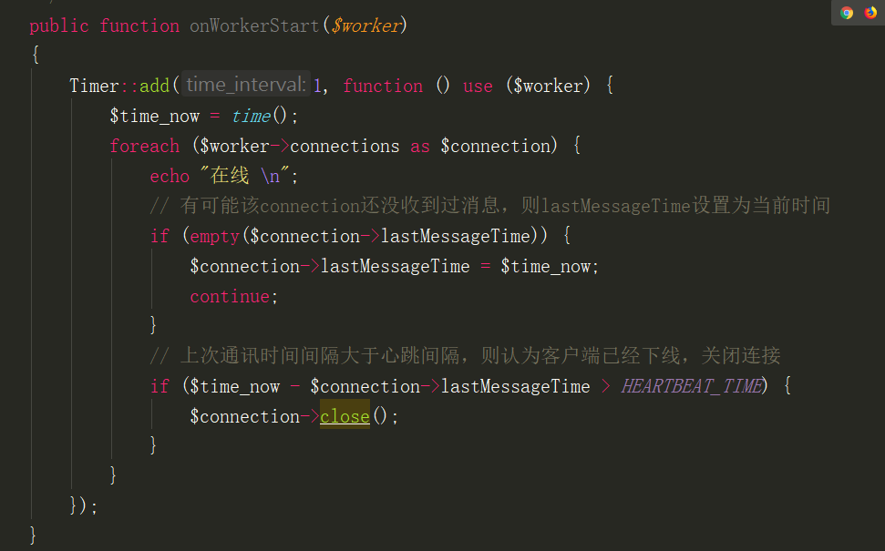Click the time() function call

tap(251, 116)
